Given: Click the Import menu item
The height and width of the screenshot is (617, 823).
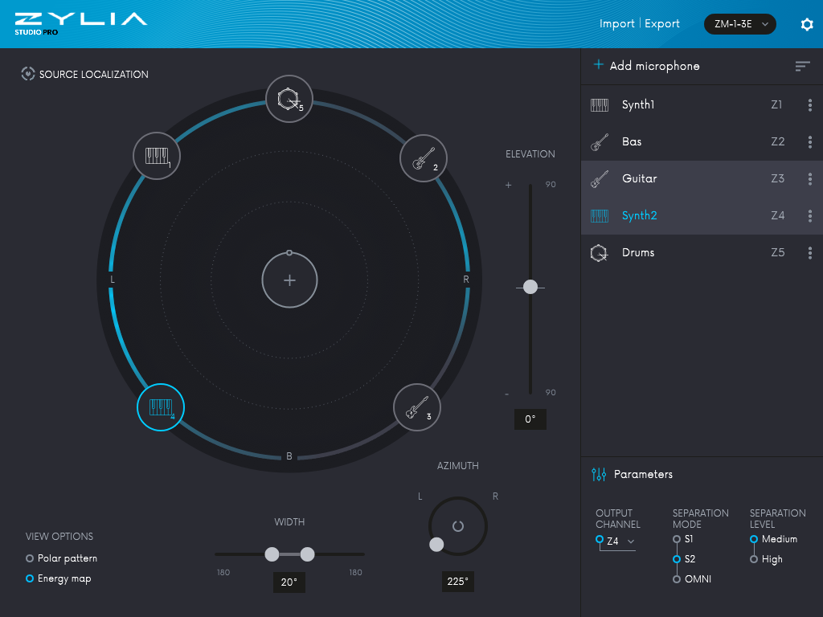Looking at the screenshot, I should click(x=616, y=23).
